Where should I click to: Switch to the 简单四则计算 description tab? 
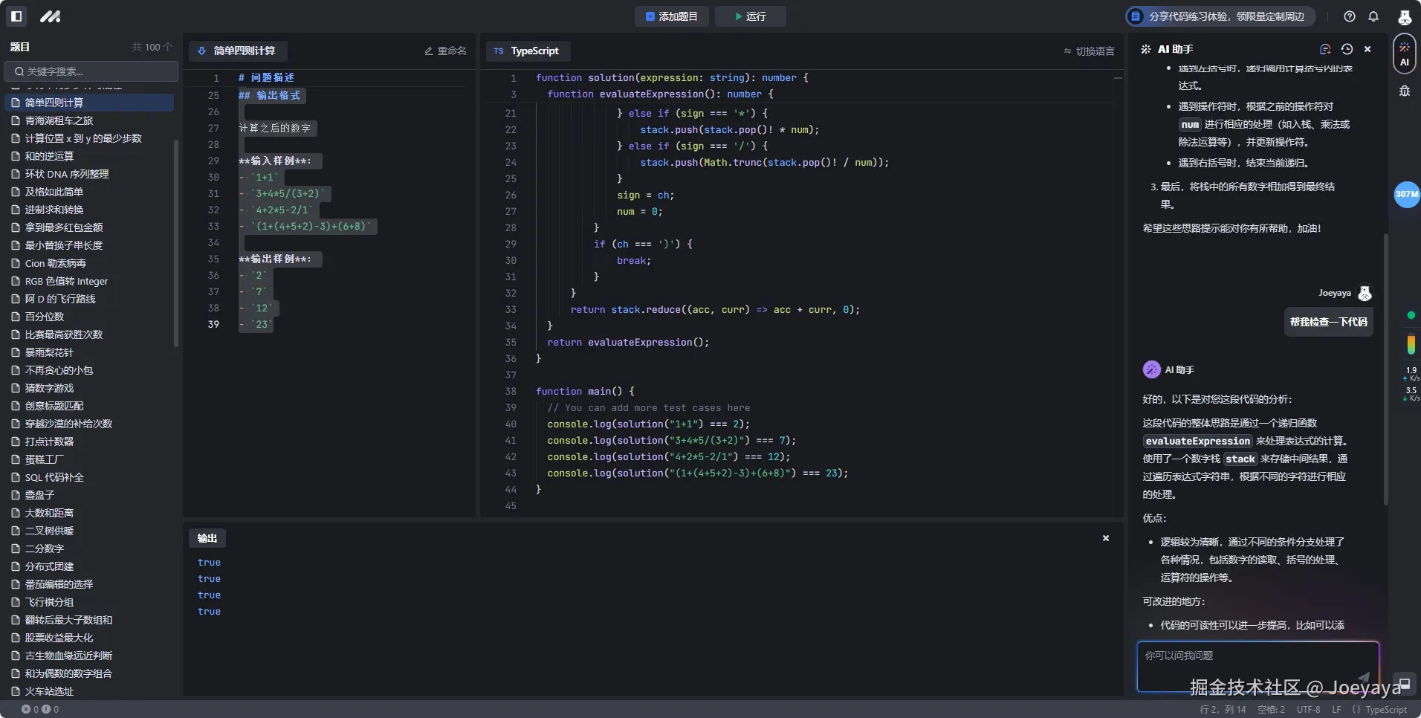238,51
